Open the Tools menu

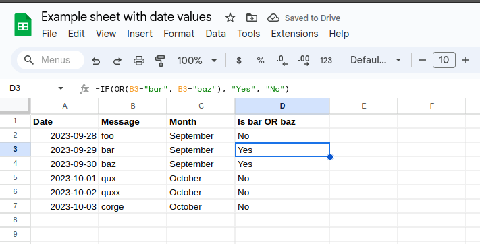248,34
